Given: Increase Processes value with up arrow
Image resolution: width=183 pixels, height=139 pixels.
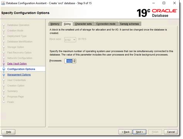Looking at the screenshot, I should [x=74, y=60].
